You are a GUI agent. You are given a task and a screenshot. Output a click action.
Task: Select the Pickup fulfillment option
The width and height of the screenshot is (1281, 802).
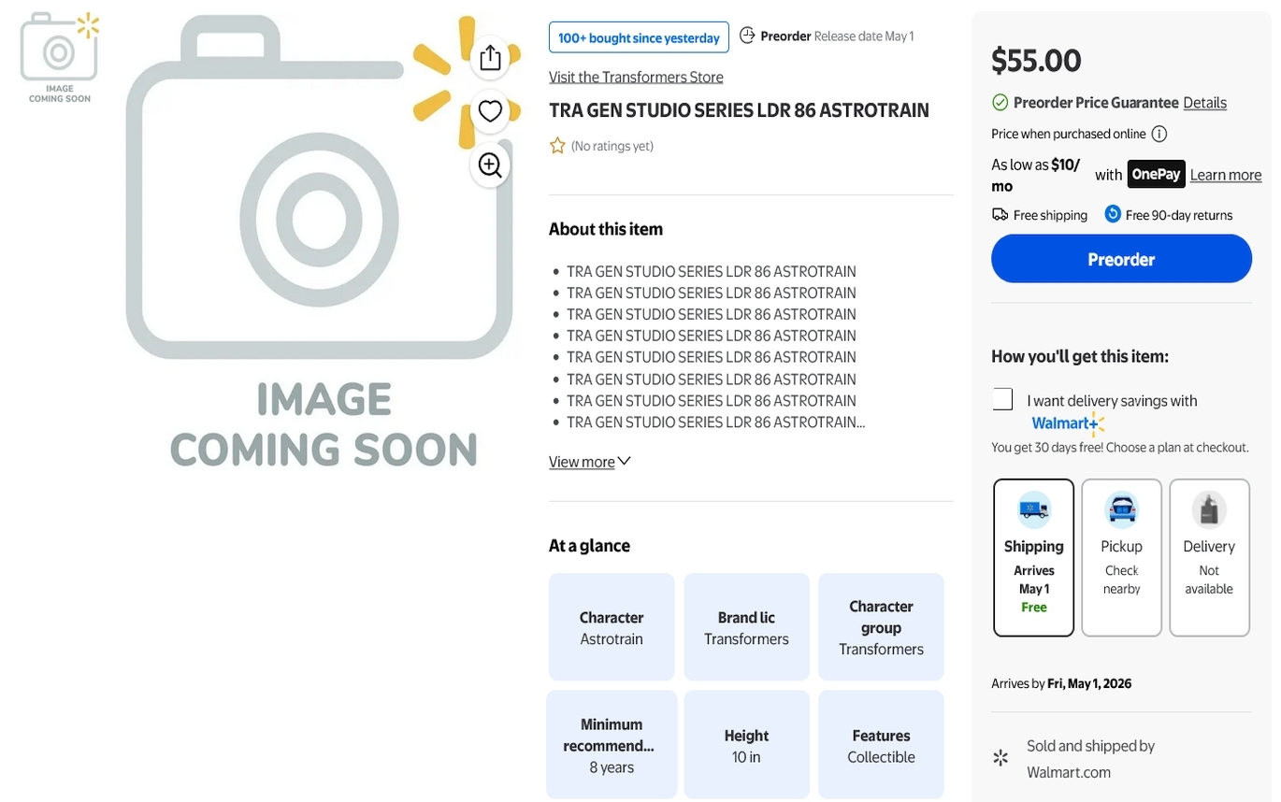coord(1121,557)
